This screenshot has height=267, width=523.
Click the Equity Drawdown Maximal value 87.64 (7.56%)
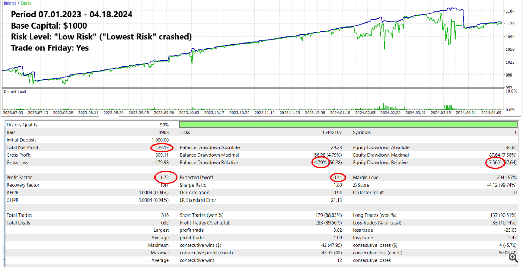click(503, 155)
